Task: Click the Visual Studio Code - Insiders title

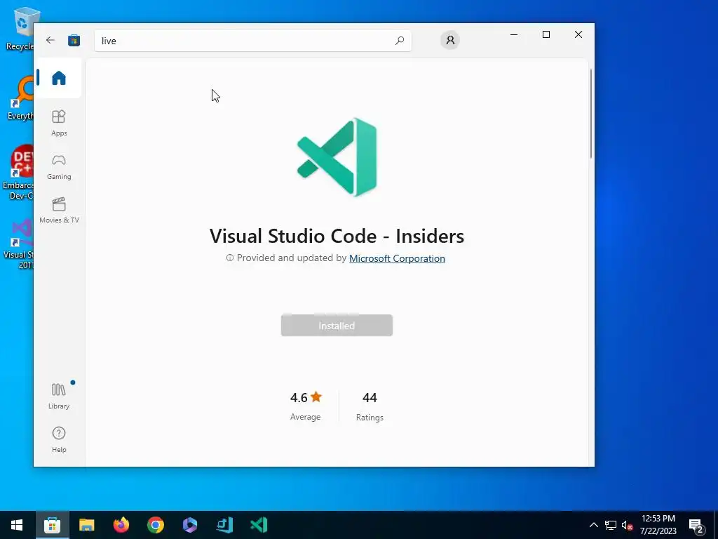Action: (337, 236)
